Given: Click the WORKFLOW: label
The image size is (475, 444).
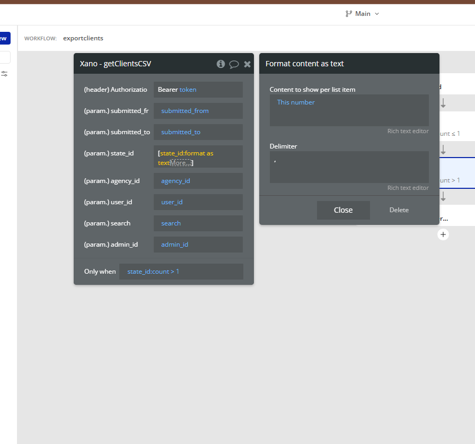Looking at the screenshot, I should point(40,39).
